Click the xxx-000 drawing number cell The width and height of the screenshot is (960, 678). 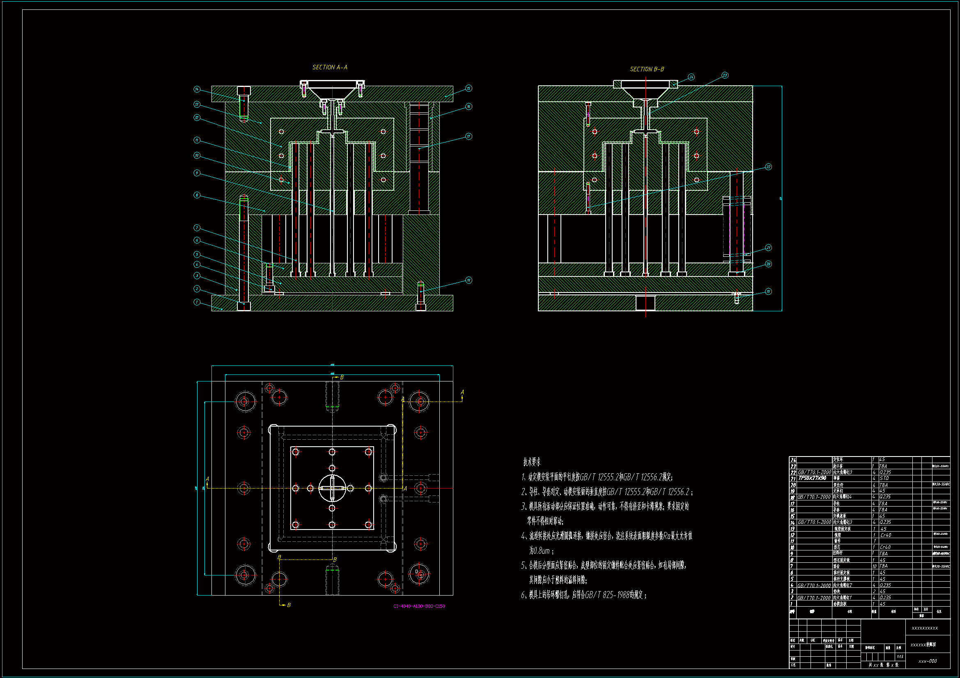(x=928, y=661)
